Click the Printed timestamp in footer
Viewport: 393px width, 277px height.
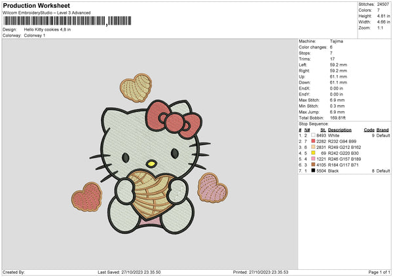pos(261,272)
